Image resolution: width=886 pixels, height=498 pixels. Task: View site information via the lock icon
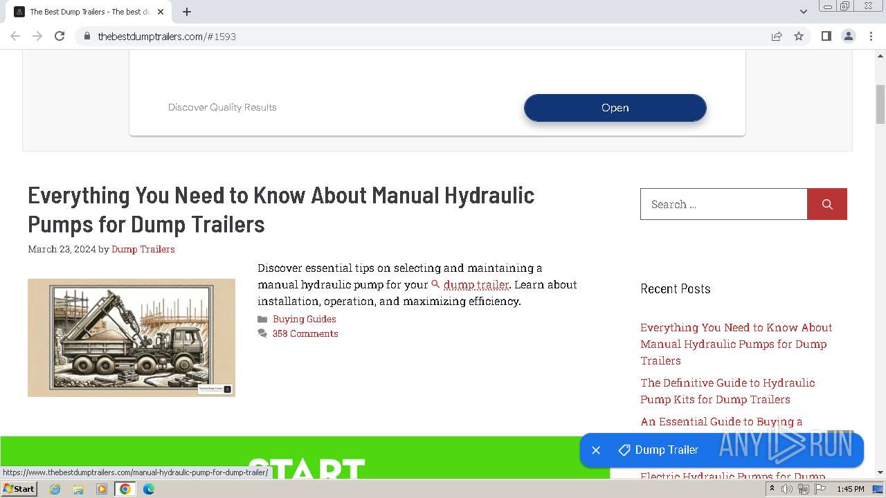[x=87, y=36]
